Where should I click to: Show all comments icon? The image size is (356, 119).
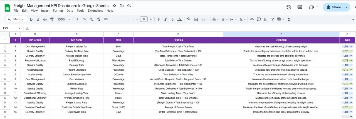pyautogui.click(x=300, y=7)
